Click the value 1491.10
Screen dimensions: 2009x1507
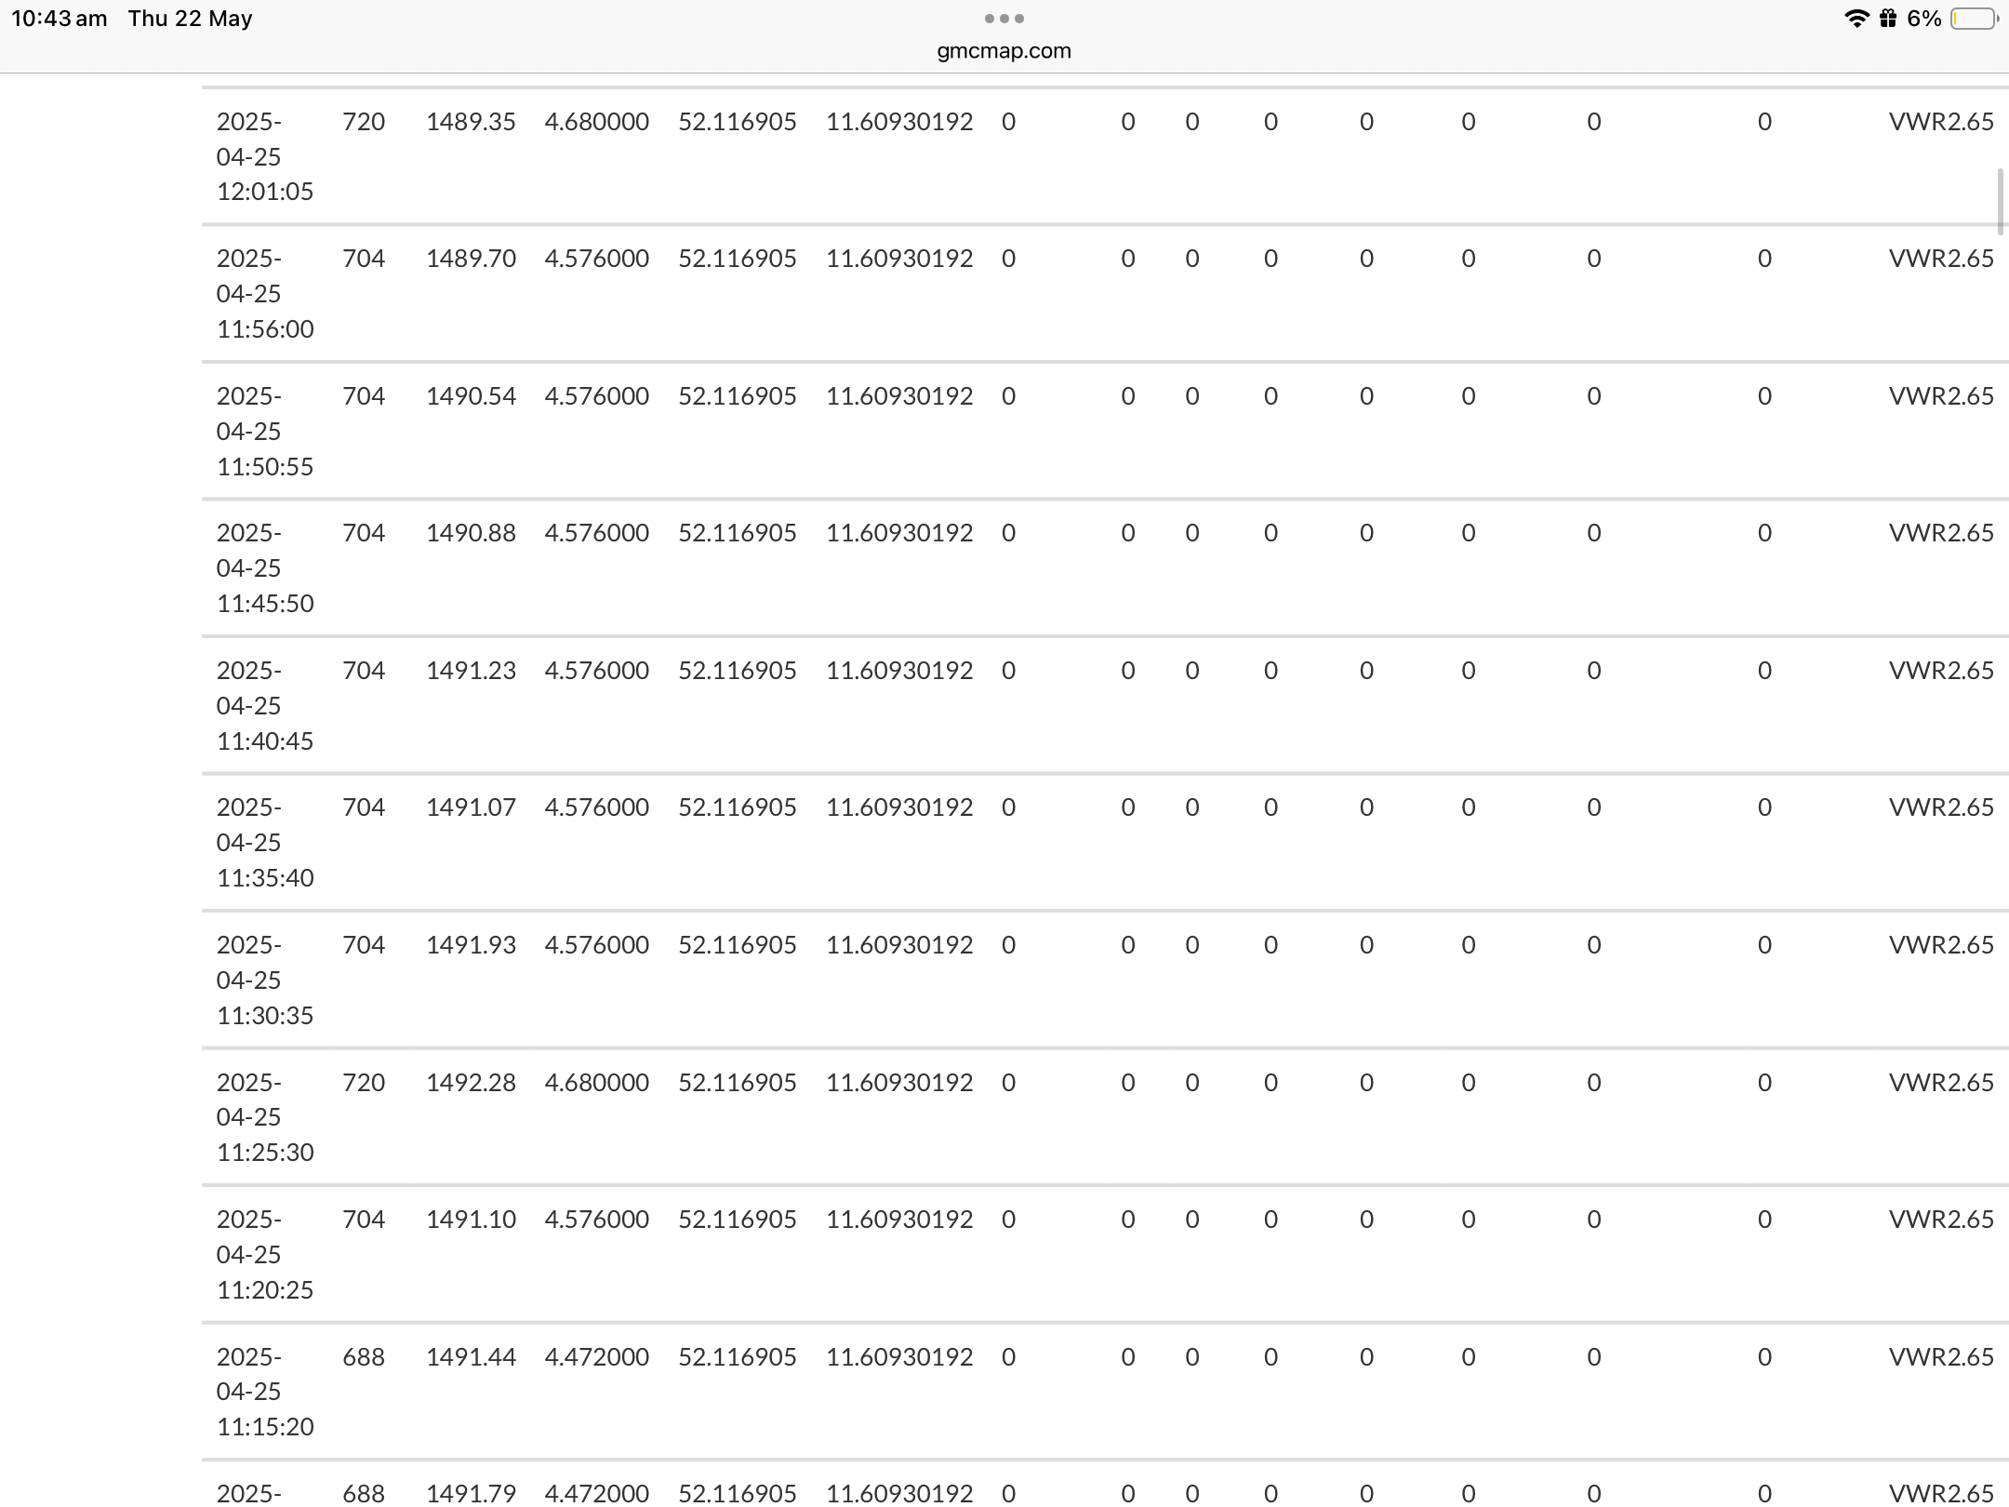coord(471,1220)
